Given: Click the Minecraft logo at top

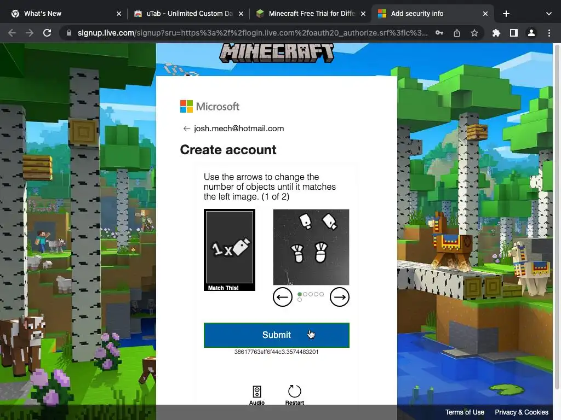Looking at the screenshot, I should click(277, 53).
